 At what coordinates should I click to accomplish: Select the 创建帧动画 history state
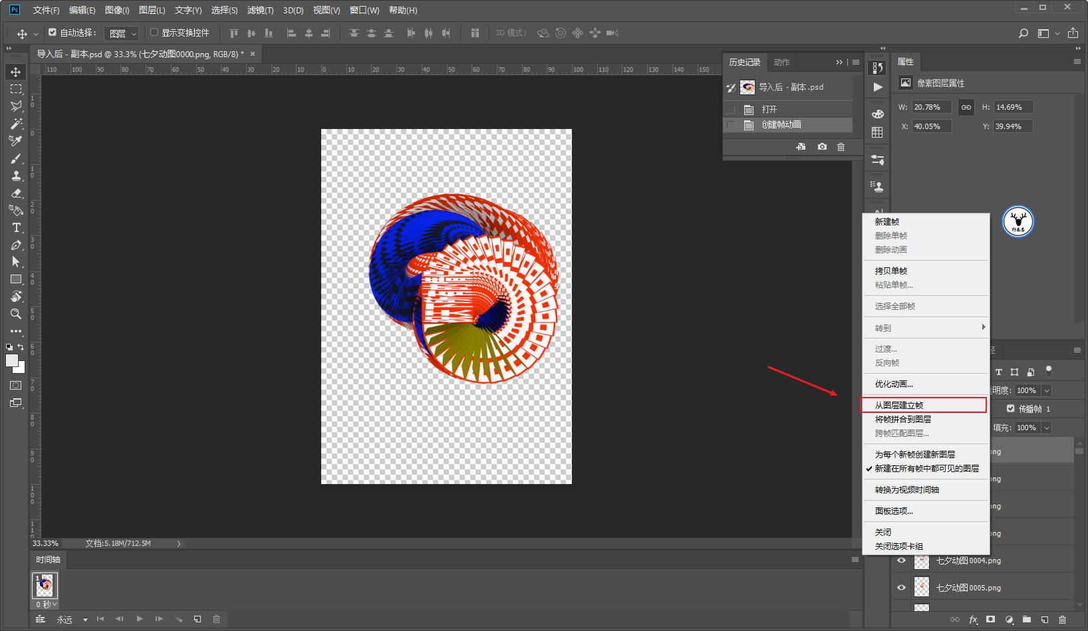(787, 125)
